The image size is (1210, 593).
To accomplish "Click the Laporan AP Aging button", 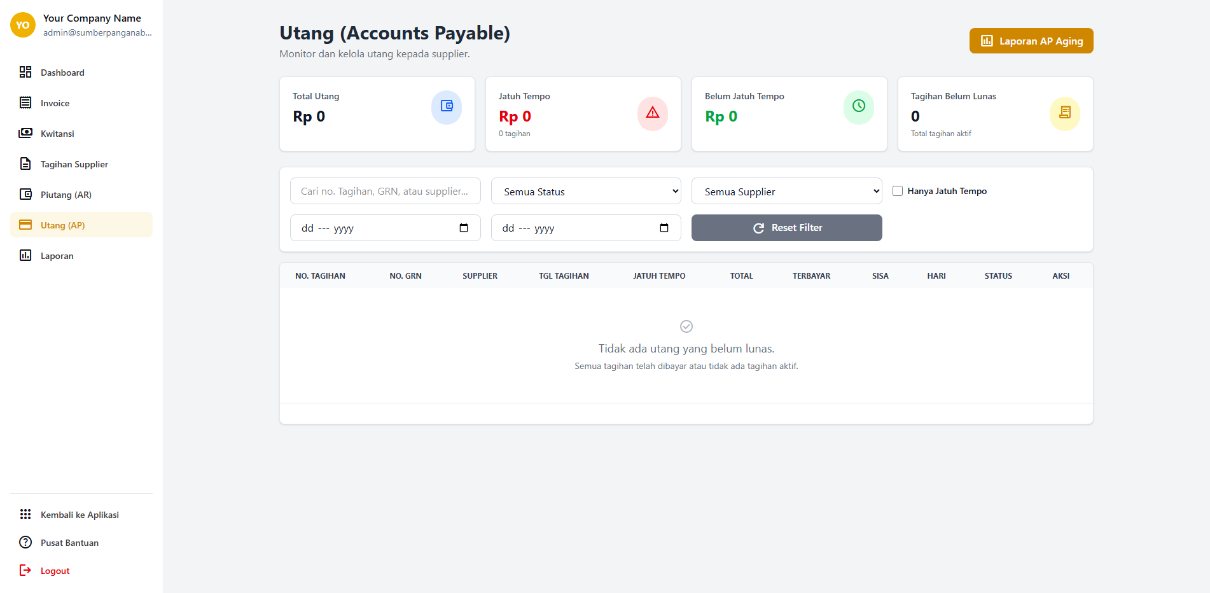I will pyautogui.click(x=1031, y=40).
